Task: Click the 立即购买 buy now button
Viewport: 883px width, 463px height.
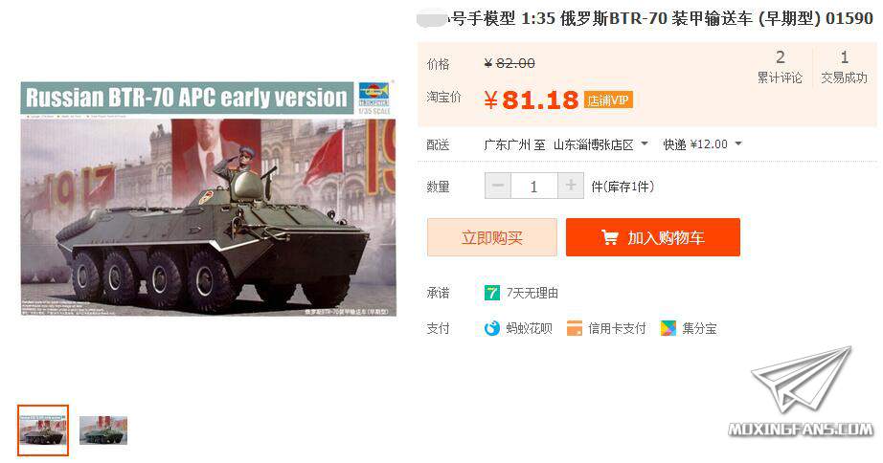Action: (492, 237)
